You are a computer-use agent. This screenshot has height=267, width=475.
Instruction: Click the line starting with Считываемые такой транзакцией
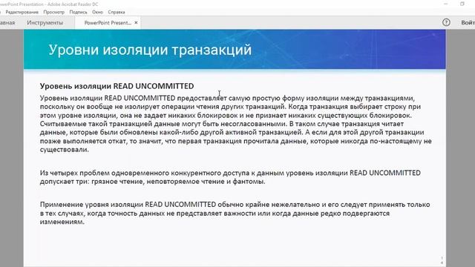click(x=222, y=124)
